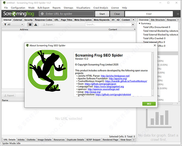Switch to list view icon
182x146 pixels.
tap(30, 25)
